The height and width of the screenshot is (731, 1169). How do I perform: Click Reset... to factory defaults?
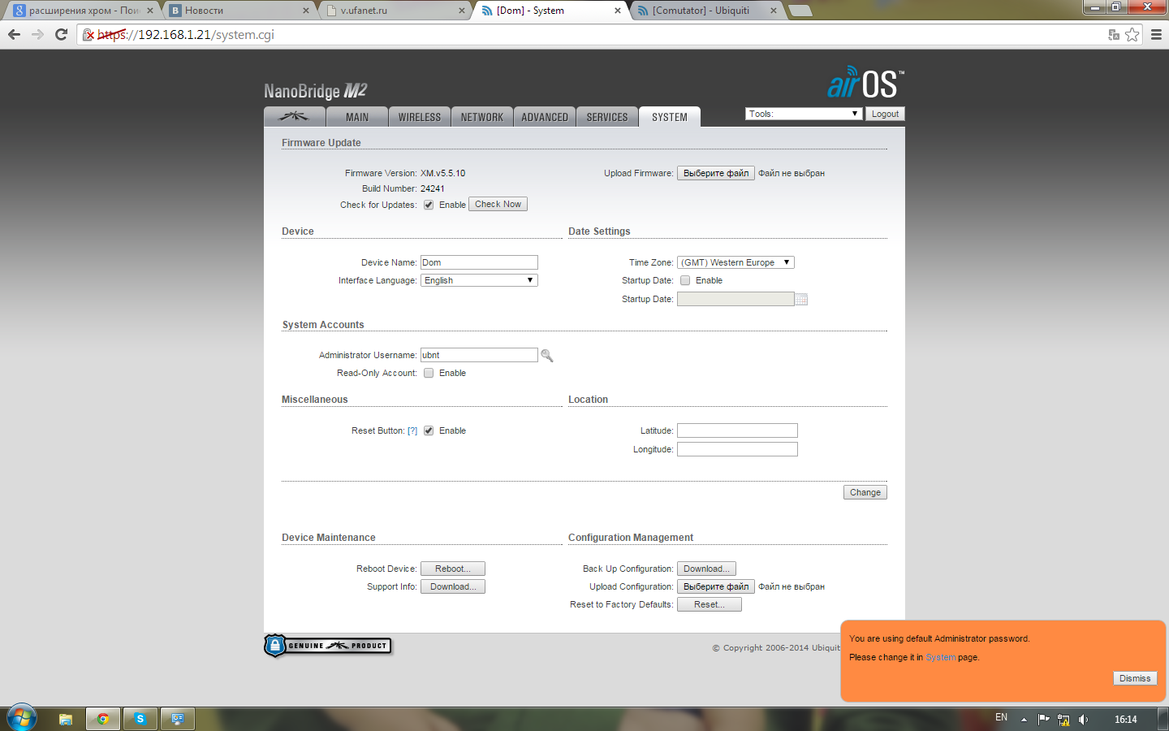pyautogui.click(x=710, y=604)
